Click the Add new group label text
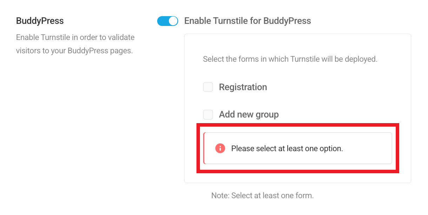The image size is (428, 215). 249,114
